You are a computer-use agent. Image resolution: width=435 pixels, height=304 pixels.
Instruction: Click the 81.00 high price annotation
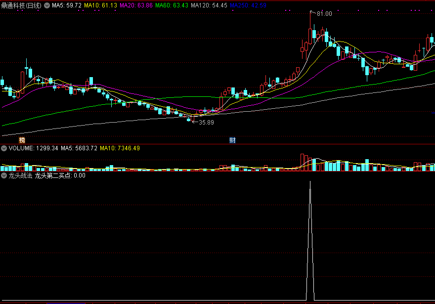pos(324,13)
